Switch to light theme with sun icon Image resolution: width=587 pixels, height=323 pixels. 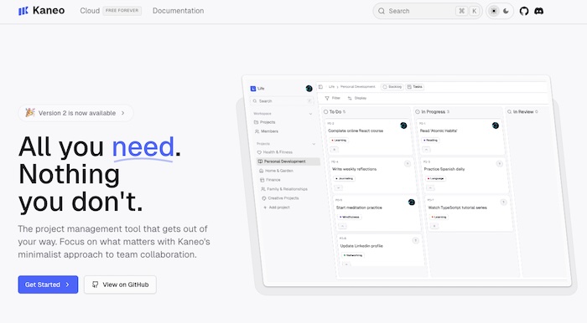(x=494, y=11)
